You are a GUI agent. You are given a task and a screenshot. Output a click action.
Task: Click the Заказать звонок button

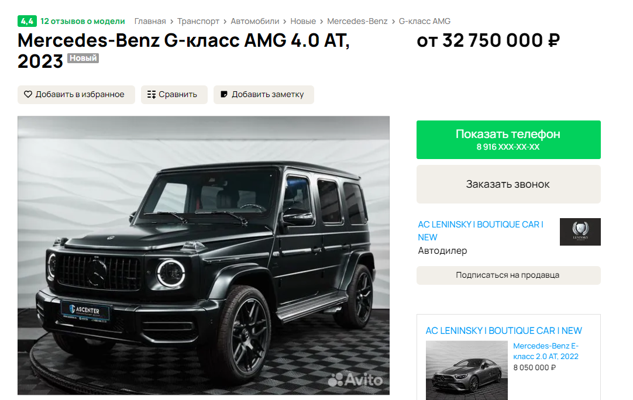(x=508, y=184)
